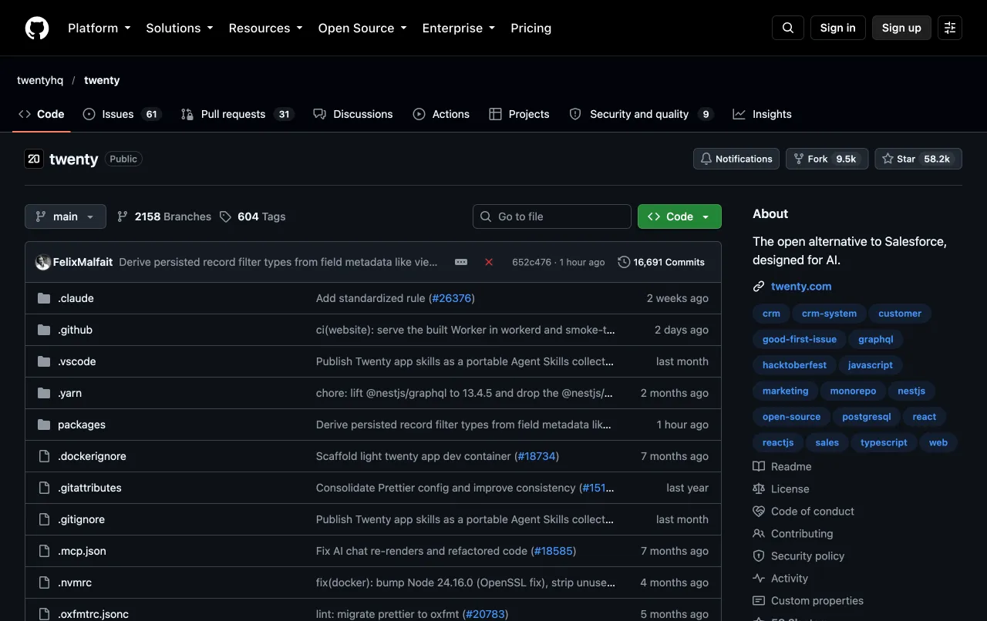Click the link icon beside twenty.com

[759, 286]
